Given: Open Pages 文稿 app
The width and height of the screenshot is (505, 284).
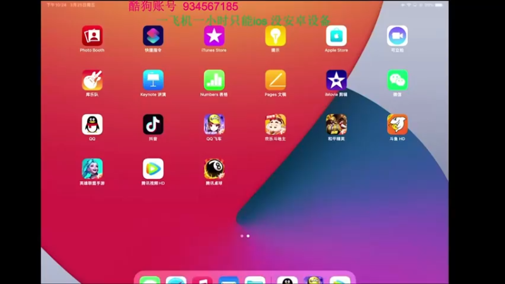Looking at the screenshot, I should 275,80.
